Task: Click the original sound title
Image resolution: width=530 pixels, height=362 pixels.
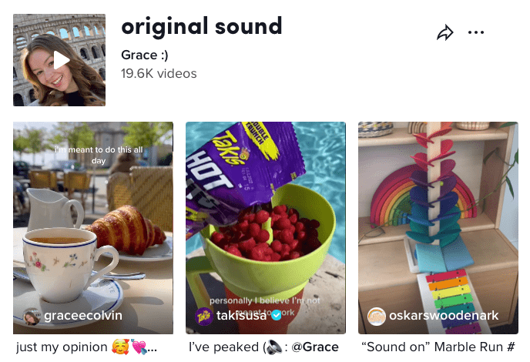Action: tap(202, 27)
